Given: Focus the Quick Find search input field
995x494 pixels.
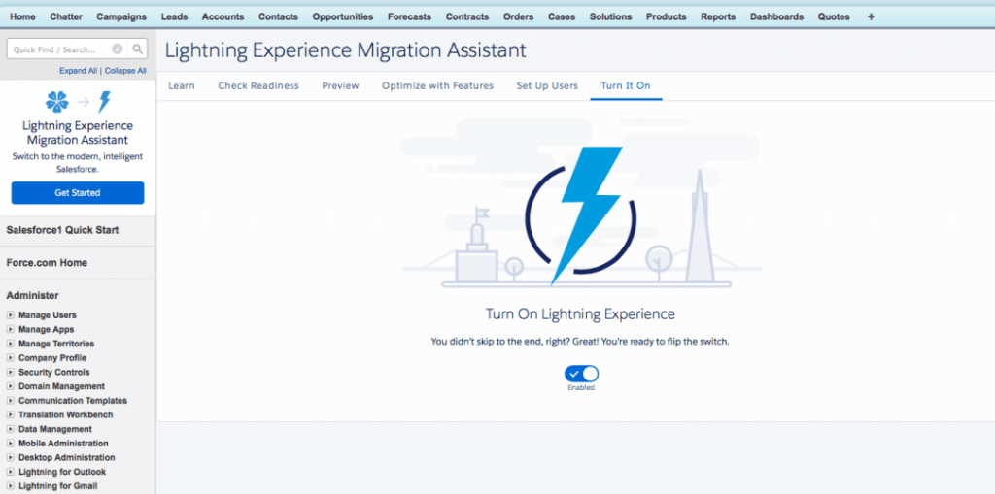Looking at the screenshot, I should point(58,49).
